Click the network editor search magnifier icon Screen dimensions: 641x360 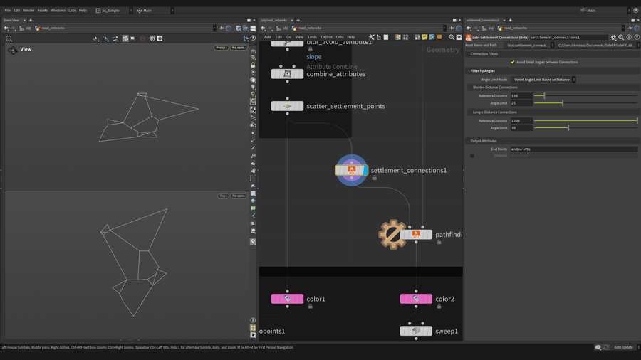point(452,37)
